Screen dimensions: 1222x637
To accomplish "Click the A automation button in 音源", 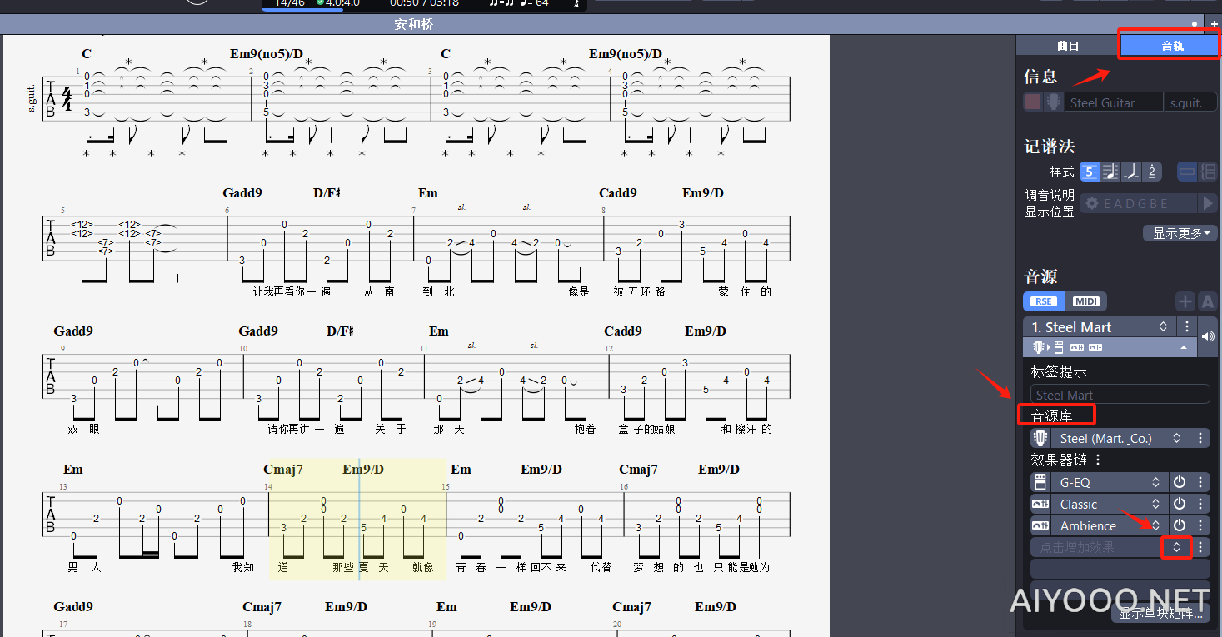I will (1207, 301).
